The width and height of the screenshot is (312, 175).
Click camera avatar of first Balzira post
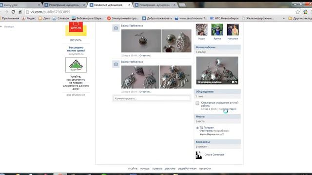coord(116,28)
